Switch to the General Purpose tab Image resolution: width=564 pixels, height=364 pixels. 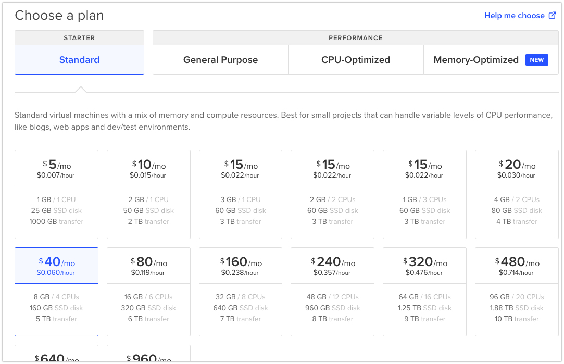pyautogui.click(x=220, y=60)
